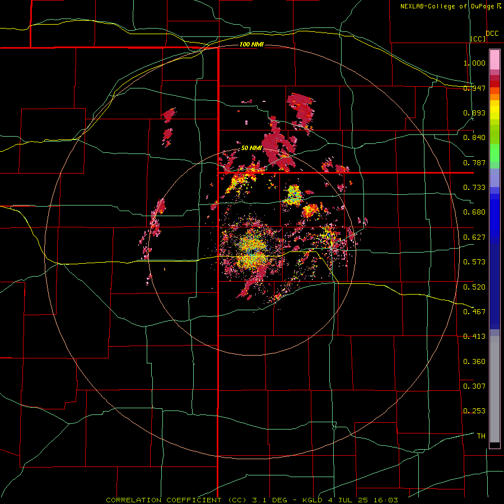Pick the bright blue color bar segment
The image size is (504, 504).
pyautogui.click(x=494, y=218)
